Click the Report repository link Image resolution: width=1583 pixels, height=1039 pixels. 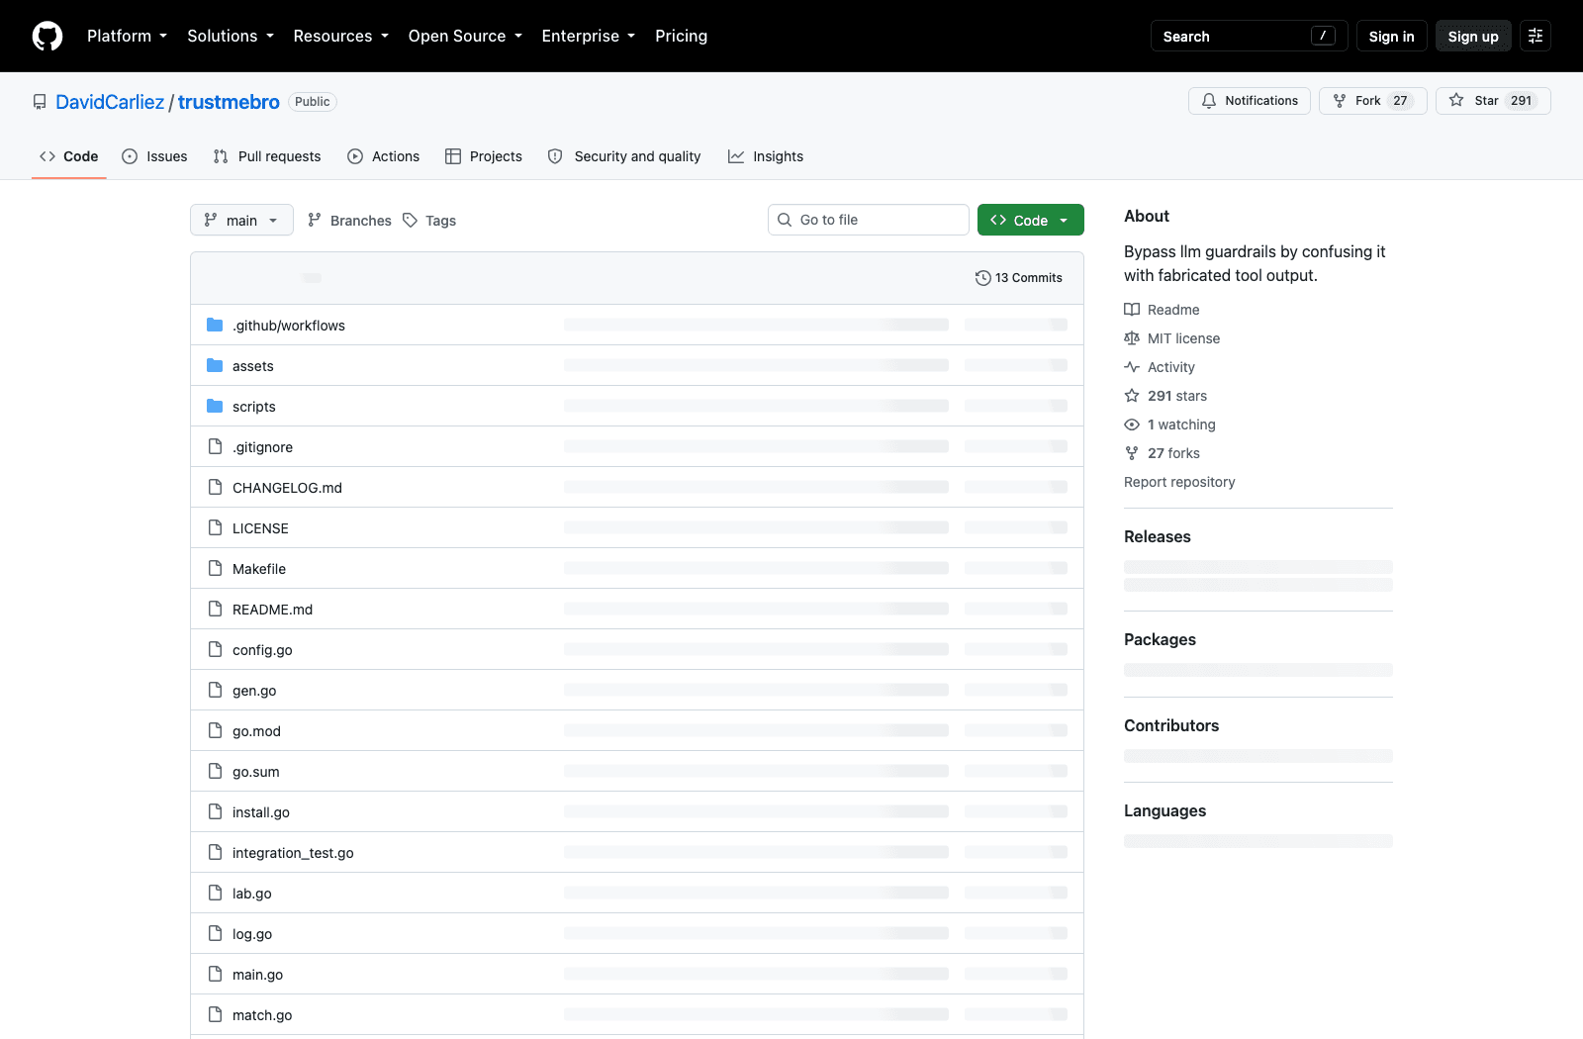pyautogui.click(x=1179, y=482)
